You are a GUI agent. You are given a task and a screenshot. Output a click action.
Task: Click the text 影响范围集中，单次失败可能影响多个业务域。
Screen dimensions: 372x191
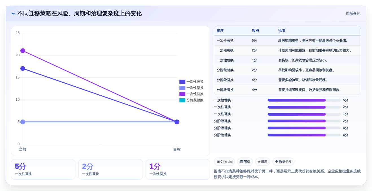(x=314, y=41)
